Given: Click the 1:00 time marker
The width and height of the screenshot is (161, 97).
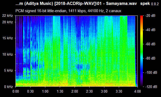Looking at the screenshot, I should 45,91.
